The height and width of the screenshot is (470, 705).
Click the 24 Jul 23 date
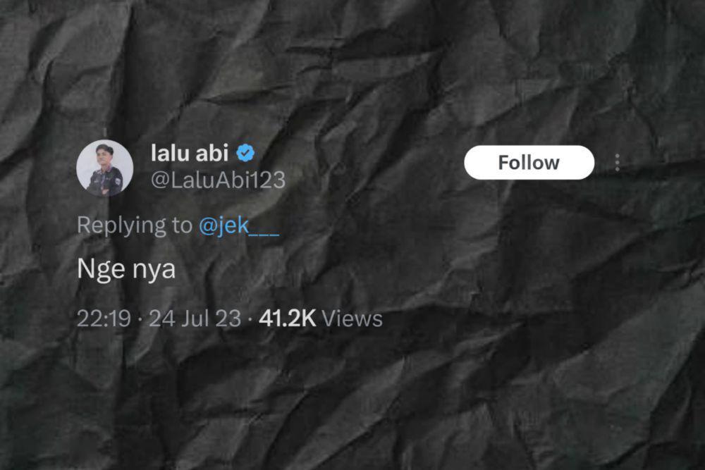tap(195, 319)
